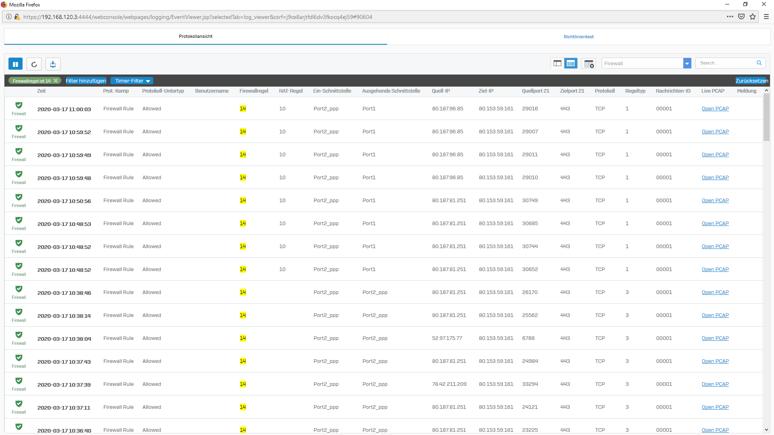Click the firewall shield icon for 10:37:11 entry

click(19, 404)
